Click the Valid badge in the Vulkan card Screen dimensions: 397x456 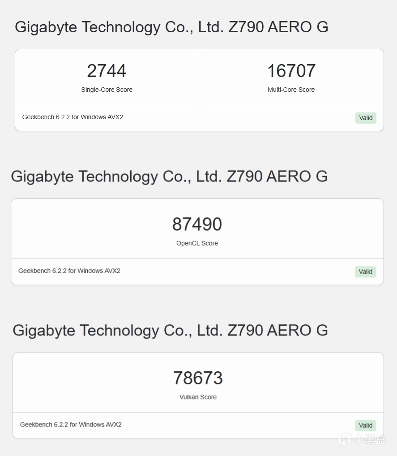click(366, 426)
